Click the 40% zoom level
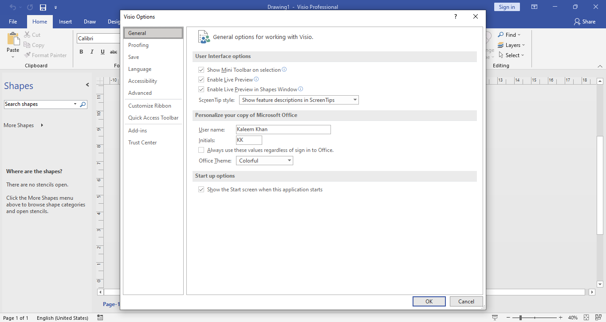This screenshot has height=322, width=606. click(573, 318)
